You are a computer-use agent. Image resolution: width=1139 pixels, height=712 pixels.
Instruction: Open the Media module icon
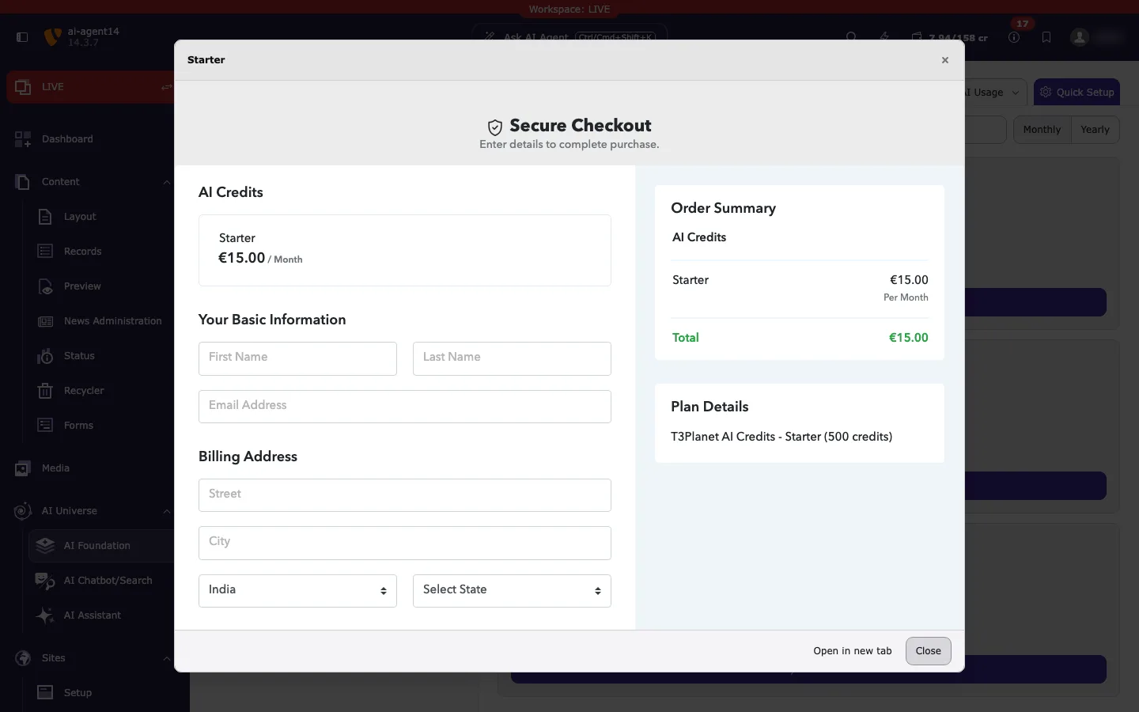(x=23, y=468)
